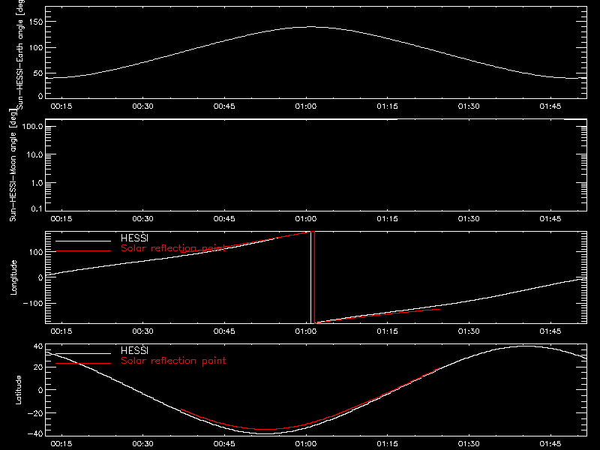The width and height of the screenshot is (600, 450).
Task: Click 01:45 label of Earth angle plot
Action: 550,106
